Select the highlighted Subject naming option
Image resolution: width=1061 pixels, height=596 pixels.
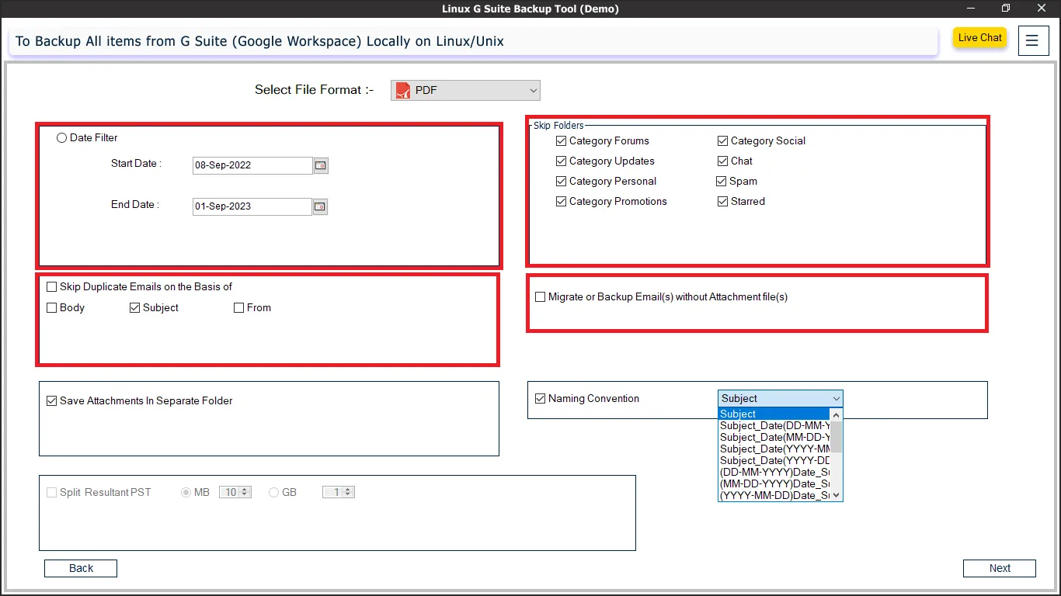774,414
